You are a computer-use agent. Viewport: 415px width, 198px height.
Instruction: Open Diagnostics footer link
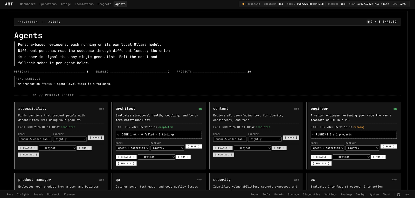tap(312, 194)
